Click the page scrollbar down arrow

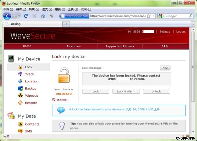193,132
